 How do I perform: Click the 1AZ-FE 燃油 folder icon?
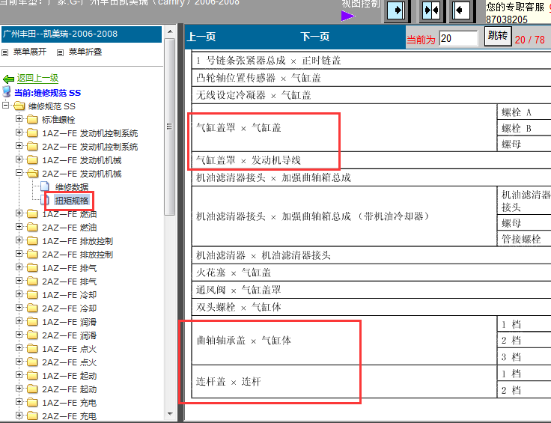tap(32, 213)
